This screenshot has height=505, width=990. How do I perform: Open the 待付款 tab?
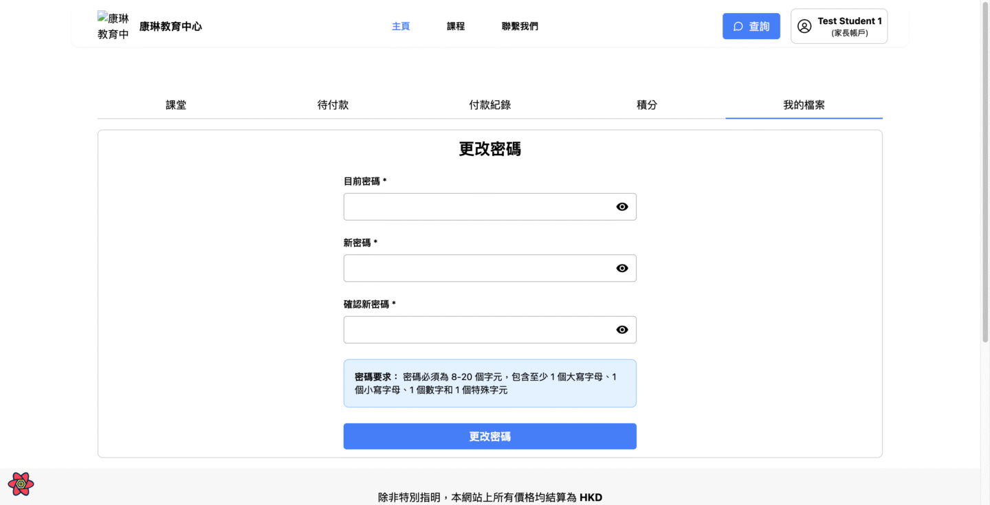(333, 105)
